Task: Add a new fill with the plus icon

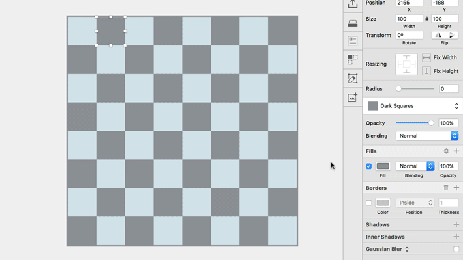Action: [456, 151]
